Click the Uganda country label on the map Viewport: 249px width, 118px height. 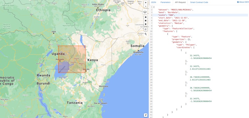click(58, 54)
